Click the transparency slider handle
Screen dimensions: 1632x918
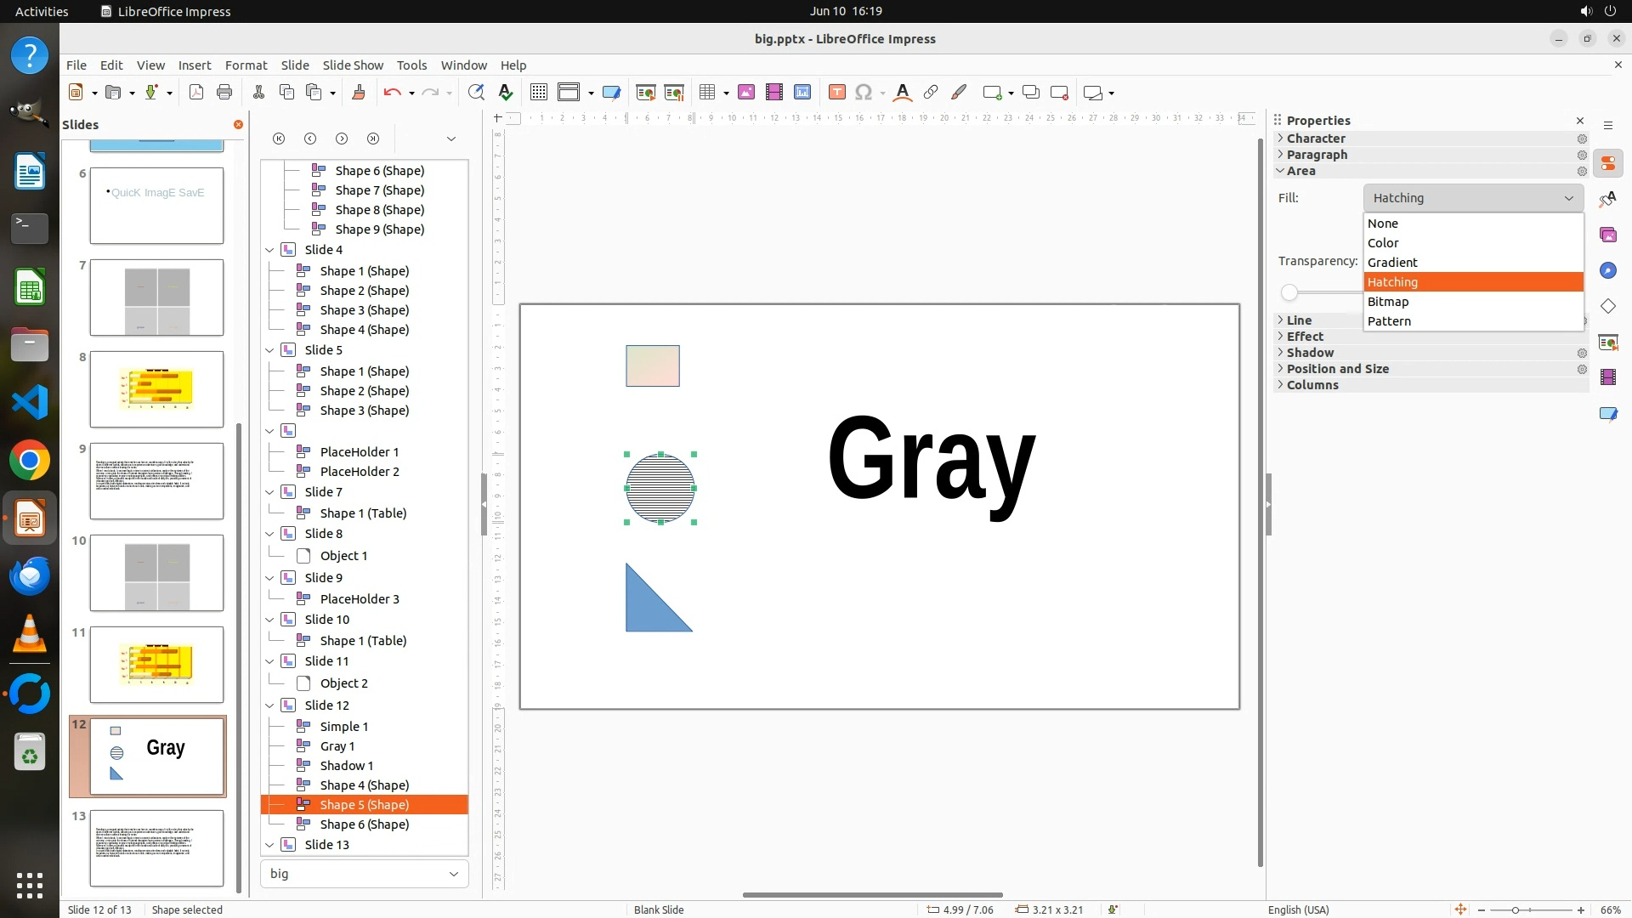[1289, 293]
